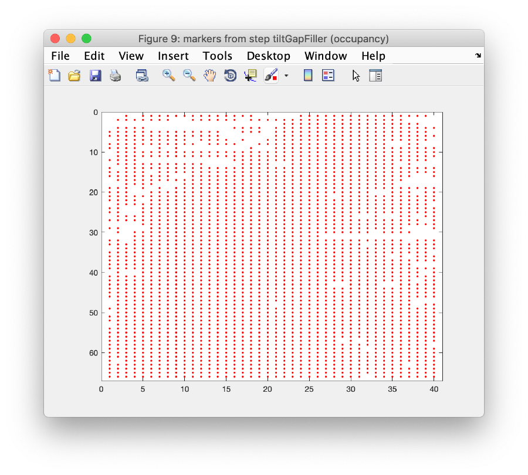Open the Insert menu
This screenshot has width=528, height=475.
[x=173, y=56]
